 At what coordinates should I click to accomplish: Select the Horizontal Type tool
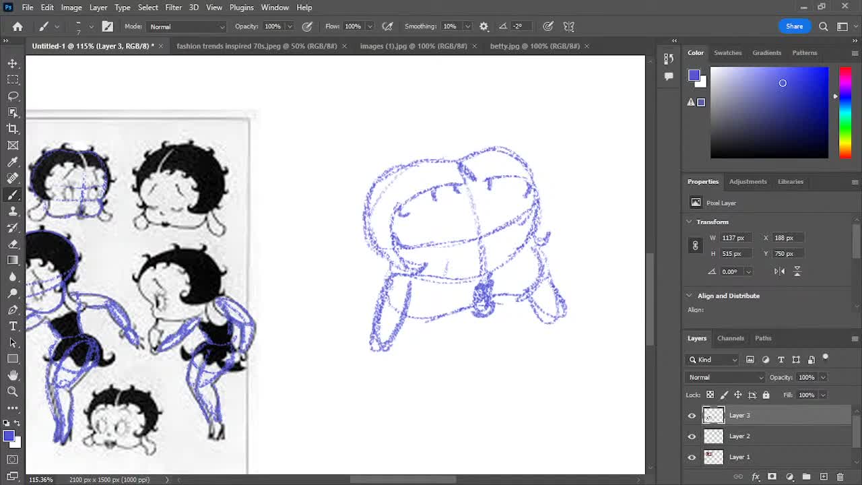click(13, 326)
